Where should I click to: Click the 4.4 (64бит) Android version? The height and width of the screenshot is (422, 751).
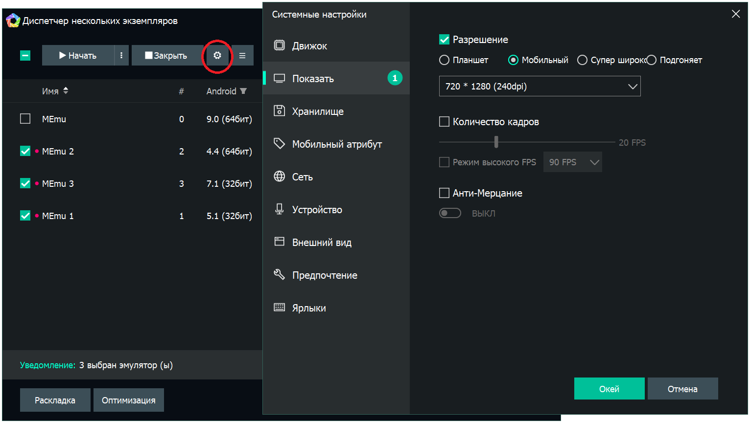229,151
